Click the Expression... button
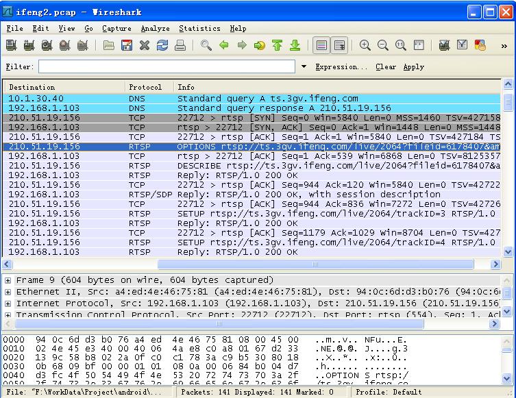The image size is (516, 398). tap(341, 67)
